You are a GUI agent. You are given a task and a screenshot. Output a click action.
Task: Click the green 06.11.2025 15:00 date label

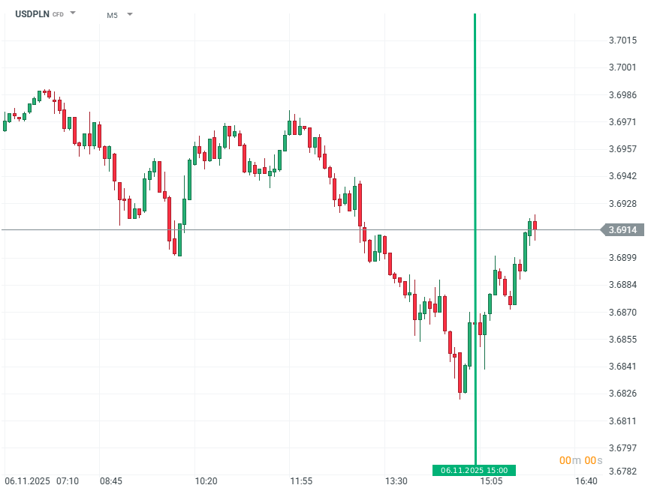click(x=474, y=471)
